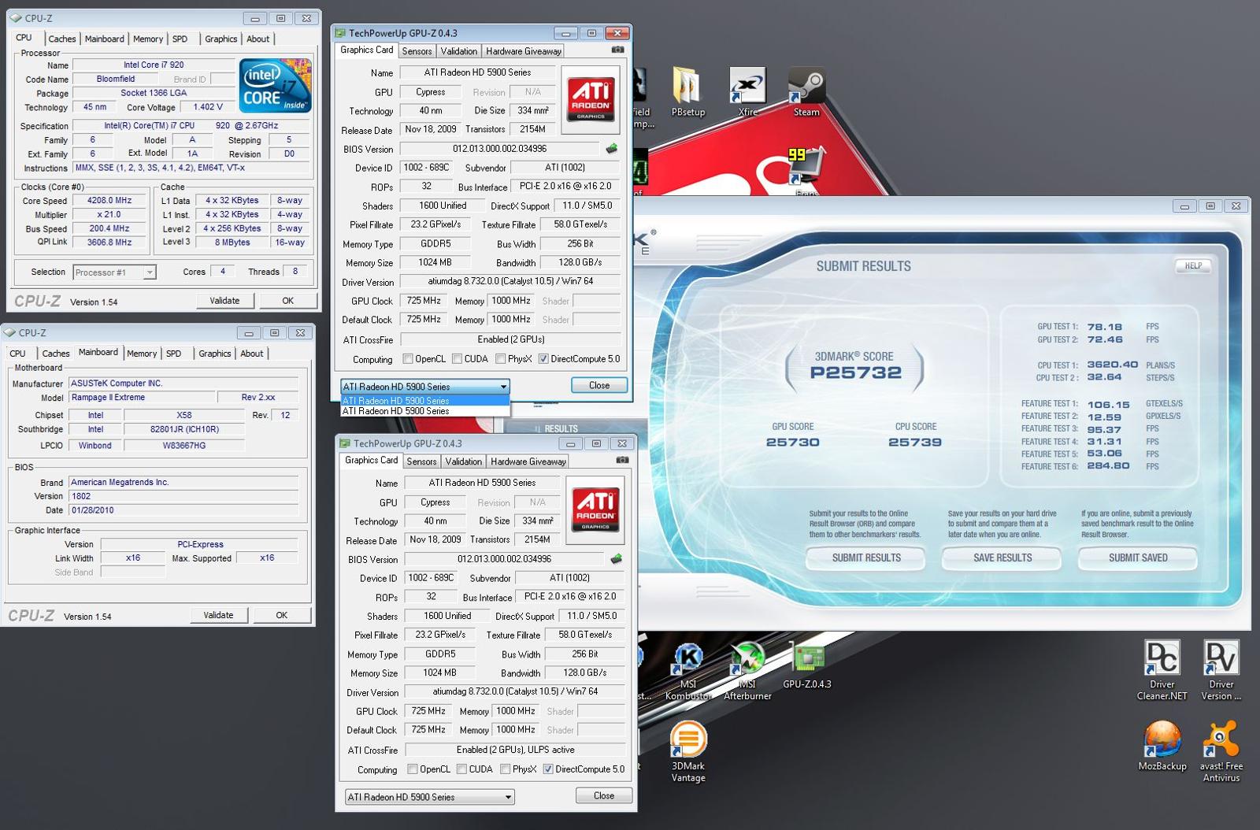Screen dimensions: 1260x830
Task: Click the SAVE RESULTS button in 3DMark
Action: (x=1002, y=558)
